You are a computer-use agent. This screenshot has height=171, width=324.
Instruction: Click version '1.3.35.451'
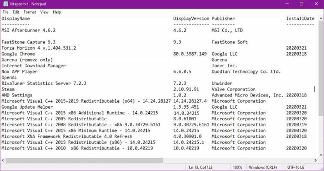coord(186,107)
